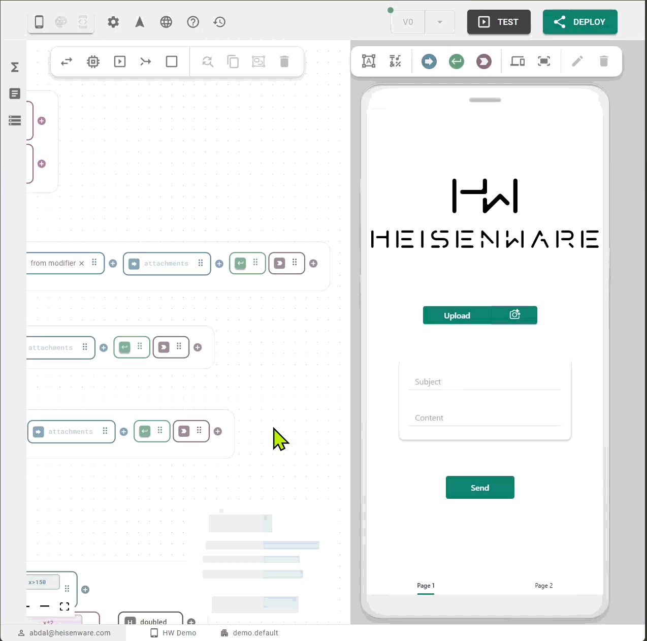Toggle the mobile device view button
647x641 pixels.
point(39,22)
